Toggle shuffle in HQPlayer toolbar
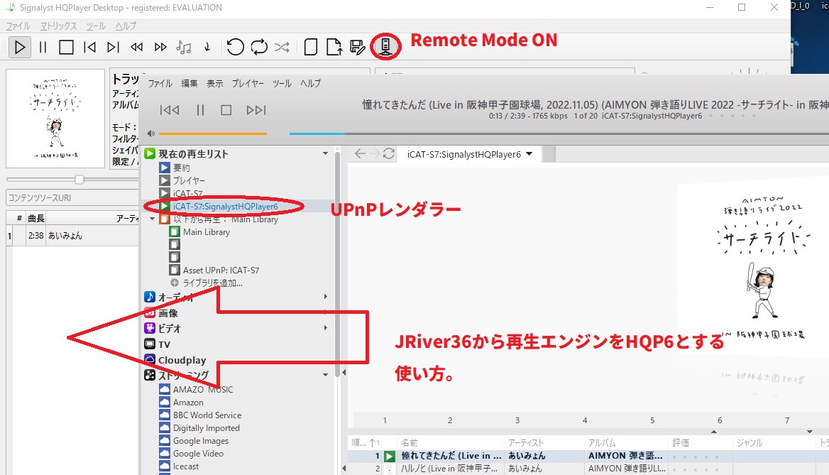The width and height of the screenshot is (829, 475). coord(282,47)
